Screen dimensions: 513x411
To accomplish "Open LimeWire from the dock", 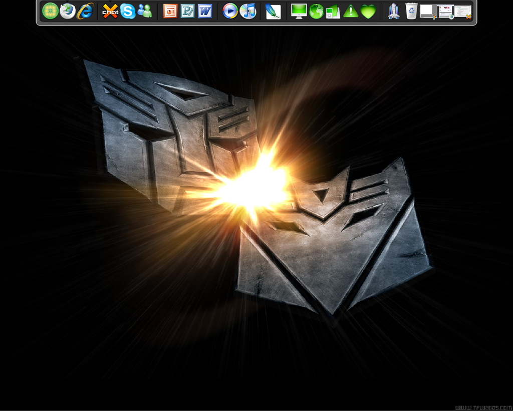I will pos(51,11).
